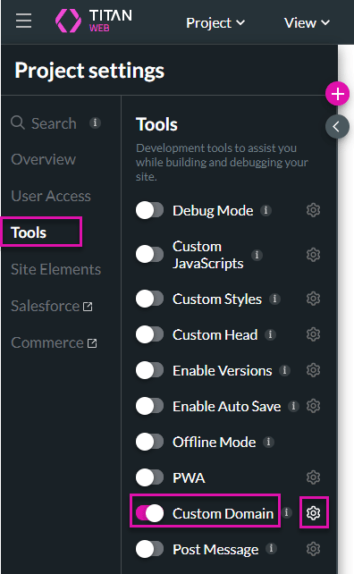This screenshot has height=574, width=354.
Task: Show Custom Styles info icon
Action: click(275, 300)
